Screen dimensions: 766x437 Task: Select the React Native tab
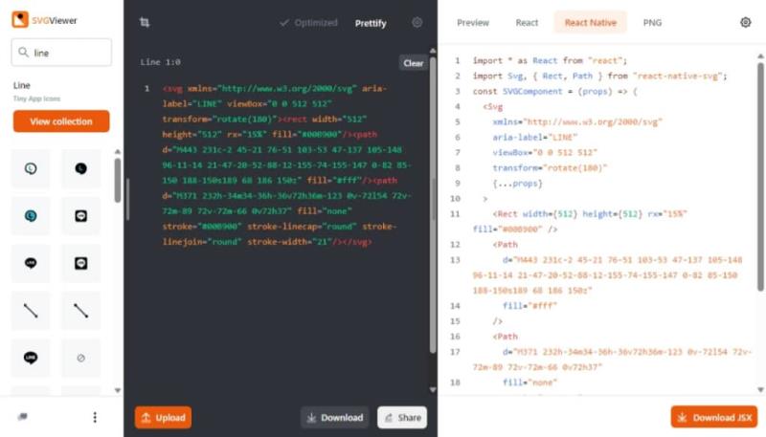[x=590, y=23]
